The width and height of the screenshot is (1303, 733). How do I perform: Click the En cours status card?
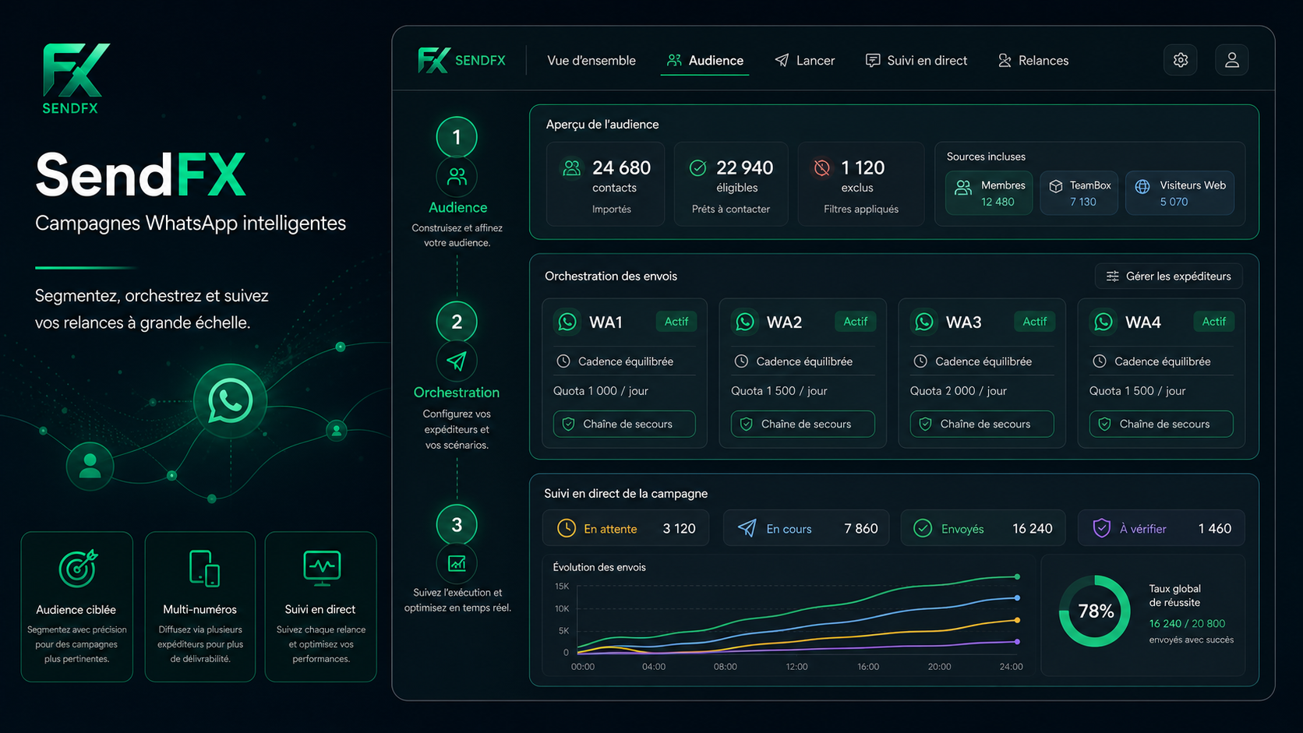pos(806,528)
